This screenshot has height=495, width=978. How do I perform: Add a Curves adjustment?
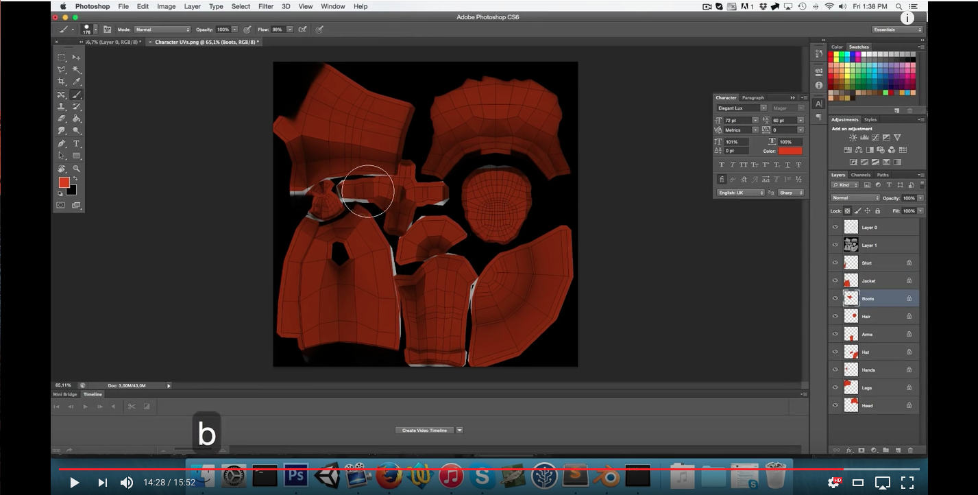[x=875, y=138]
